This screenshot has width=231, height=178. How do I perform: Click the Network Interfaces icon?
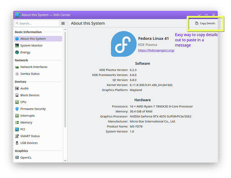pos(17,67)
